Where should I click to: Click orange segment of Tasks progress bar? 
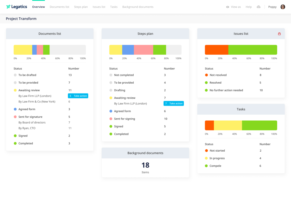[209, 125]
